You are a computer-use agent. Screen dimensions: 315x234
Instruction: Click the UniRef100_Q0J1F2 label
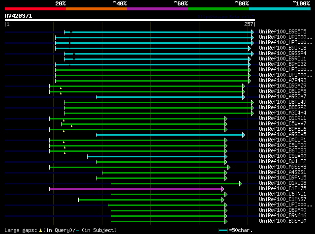point(283,162)
